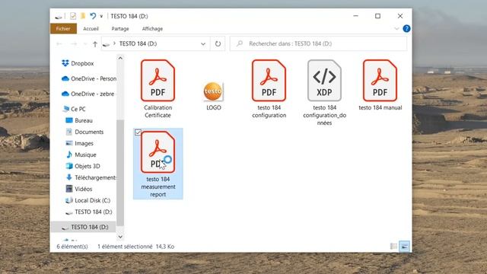Image resolution: width=487 pixels, height=274 pixels.
Task: Open Objets 3D folder in sidebar
Action: [83, 166]
